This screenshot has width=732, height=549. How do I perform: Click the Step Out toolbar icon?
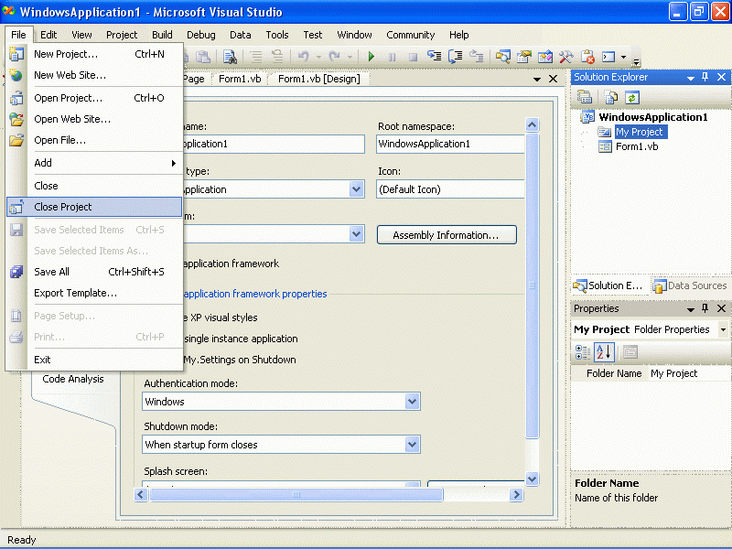click(476, 57)
